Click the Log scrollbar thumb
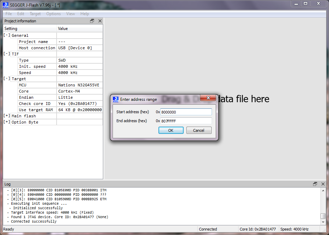Image resolution: width=329 pixels, height=235 pixels. coord(323,216)
